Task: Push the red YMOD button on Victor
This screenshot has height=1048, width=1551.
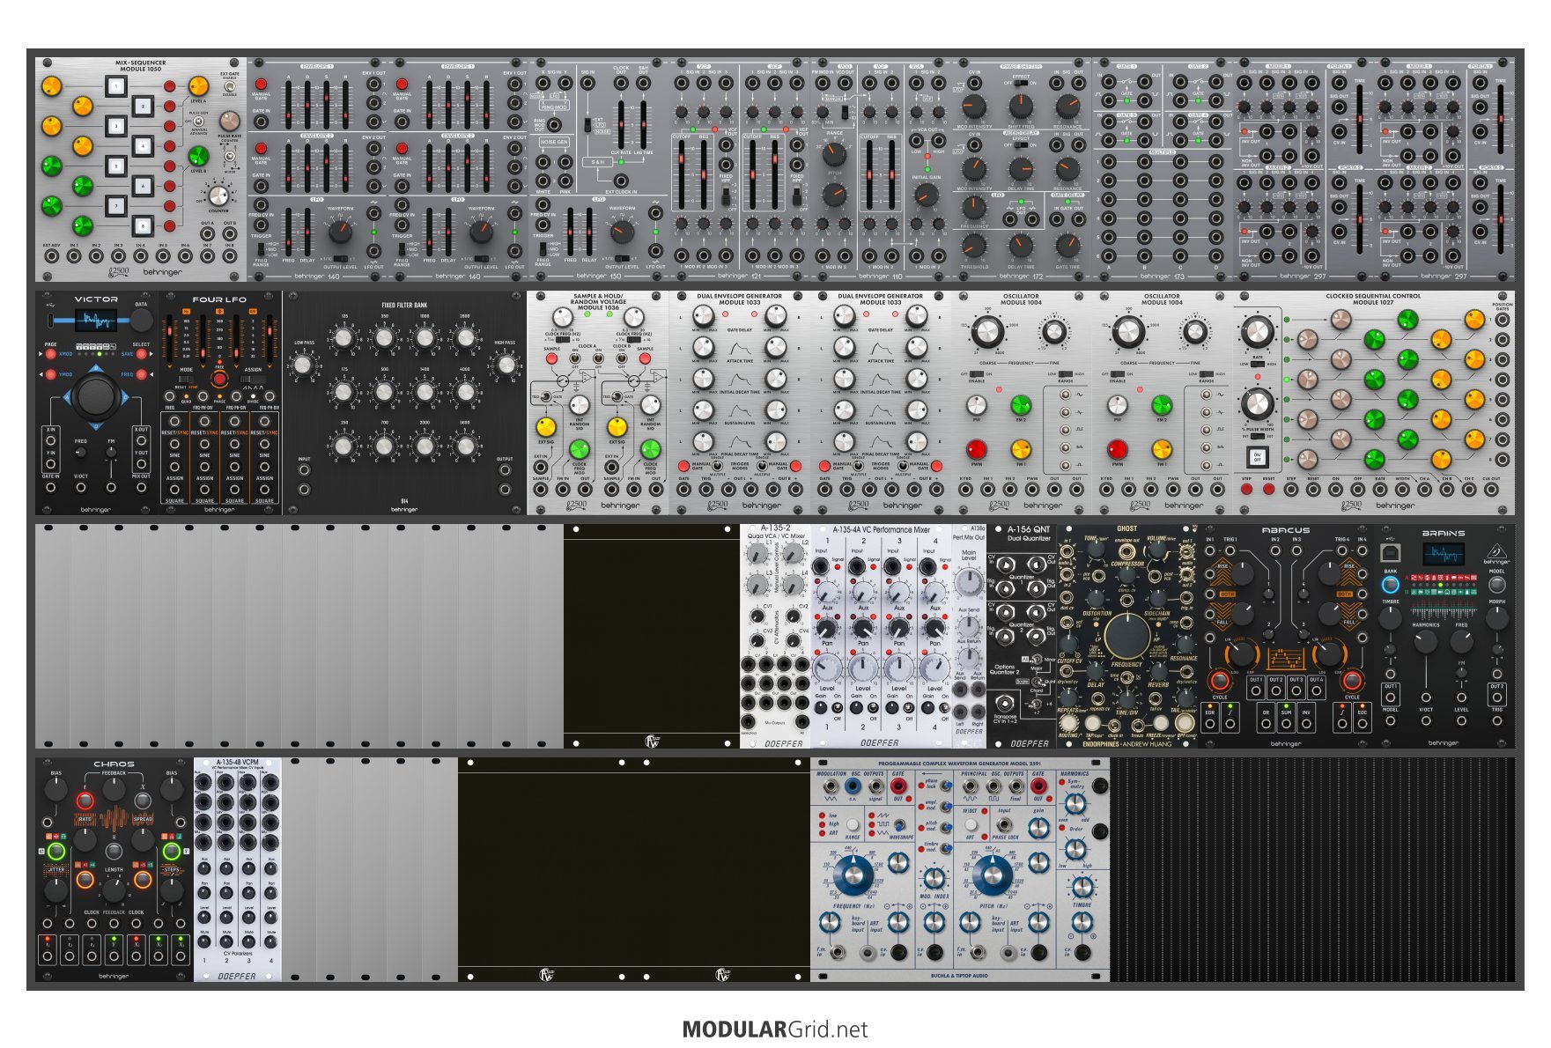Action: tap(52, 374)
